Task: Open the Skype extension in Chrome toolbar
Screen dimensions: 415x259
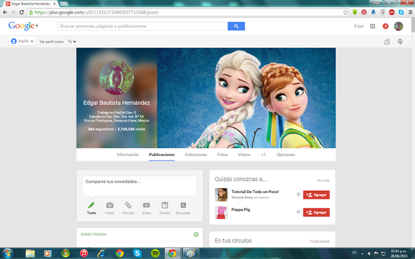Action: [x=401, y=12]
